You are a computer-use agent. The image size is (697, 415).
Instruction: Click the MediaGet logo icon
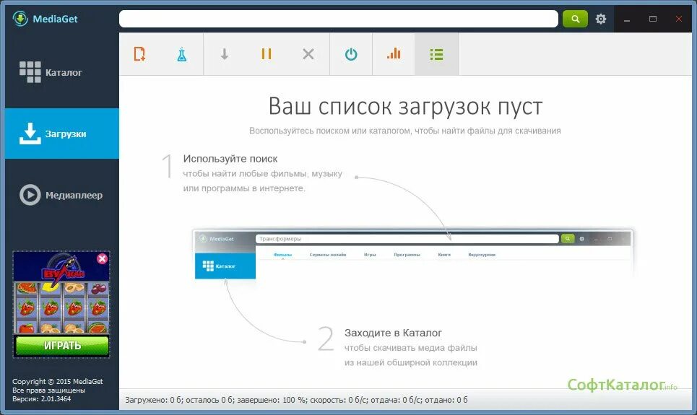(20, 19)
